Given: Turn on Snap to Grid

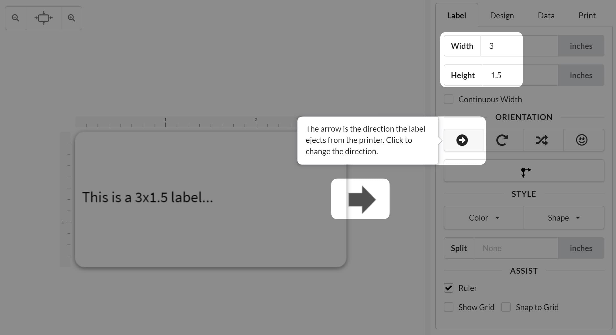Looking at the screenshot, I should [x=506, y=307].
